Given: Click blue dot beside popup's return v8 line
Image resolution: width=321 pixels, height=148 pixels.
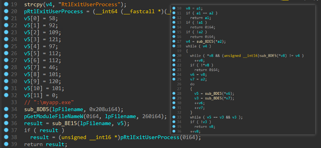Looking at the screenshot, I should (x=174, y=127).
